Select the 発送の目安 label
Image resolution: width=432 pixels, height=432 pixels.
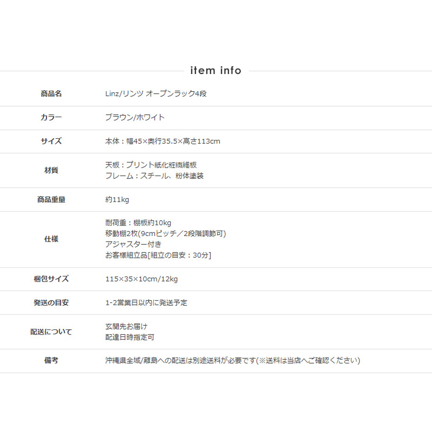tap(51, 303)
